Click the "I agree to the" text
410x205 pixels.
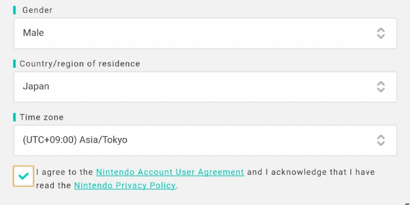65,172
